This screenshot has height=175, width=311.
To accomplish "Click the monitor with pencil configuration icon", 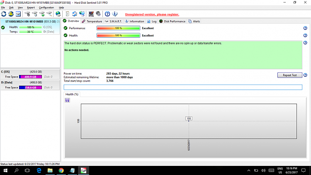I will pos(91,14).
